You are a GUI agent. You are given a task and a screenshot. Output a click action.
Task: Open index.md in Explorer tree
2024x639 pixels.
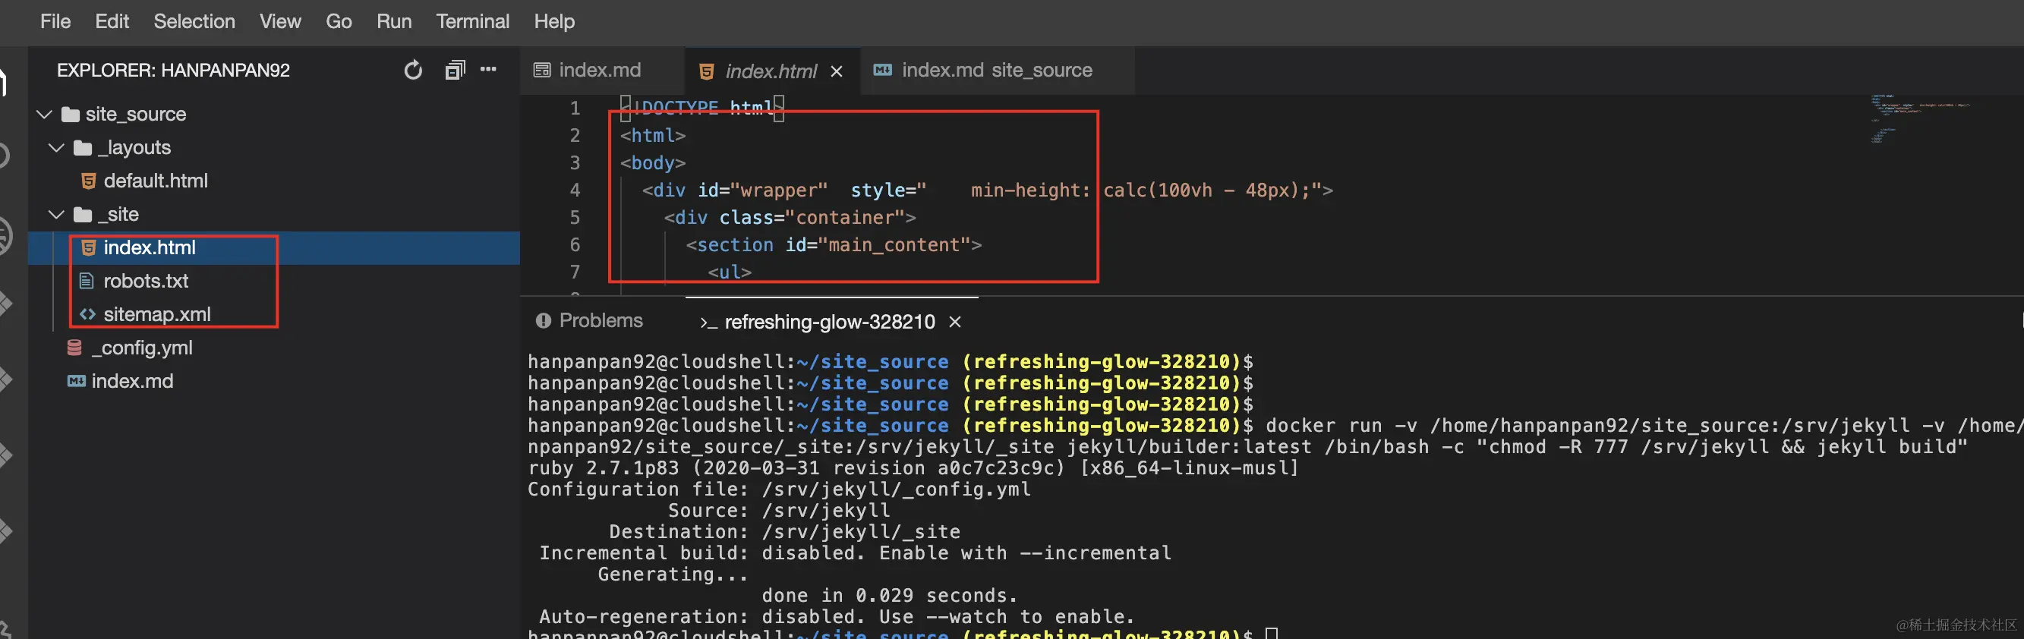132,382
